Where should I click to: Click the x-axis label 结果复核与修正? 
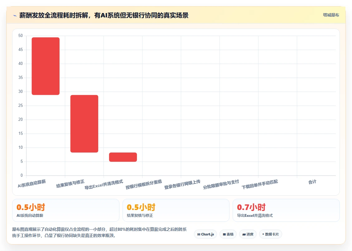pyautogui.click(x=70, y=184)
